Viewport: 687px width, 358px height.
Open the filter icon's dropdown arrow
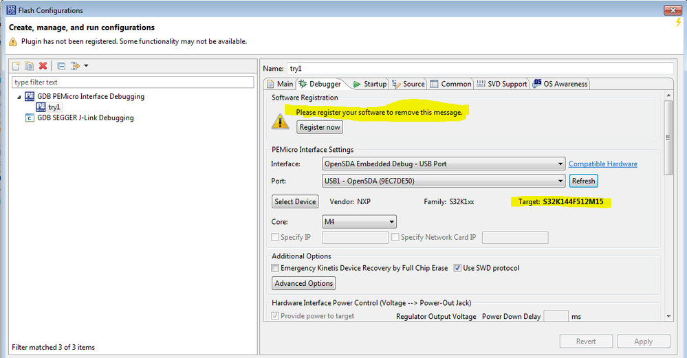[x=86, y=66]
